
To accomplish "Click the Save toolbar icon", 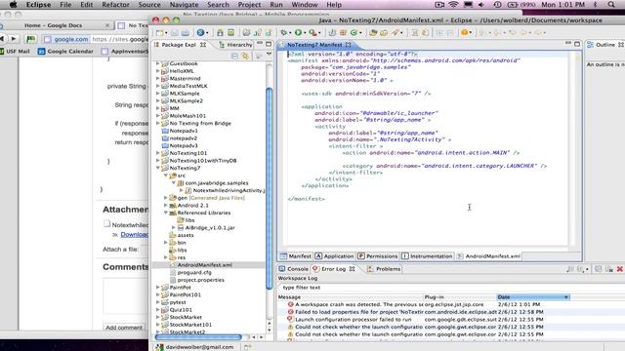I will point(175,33).
